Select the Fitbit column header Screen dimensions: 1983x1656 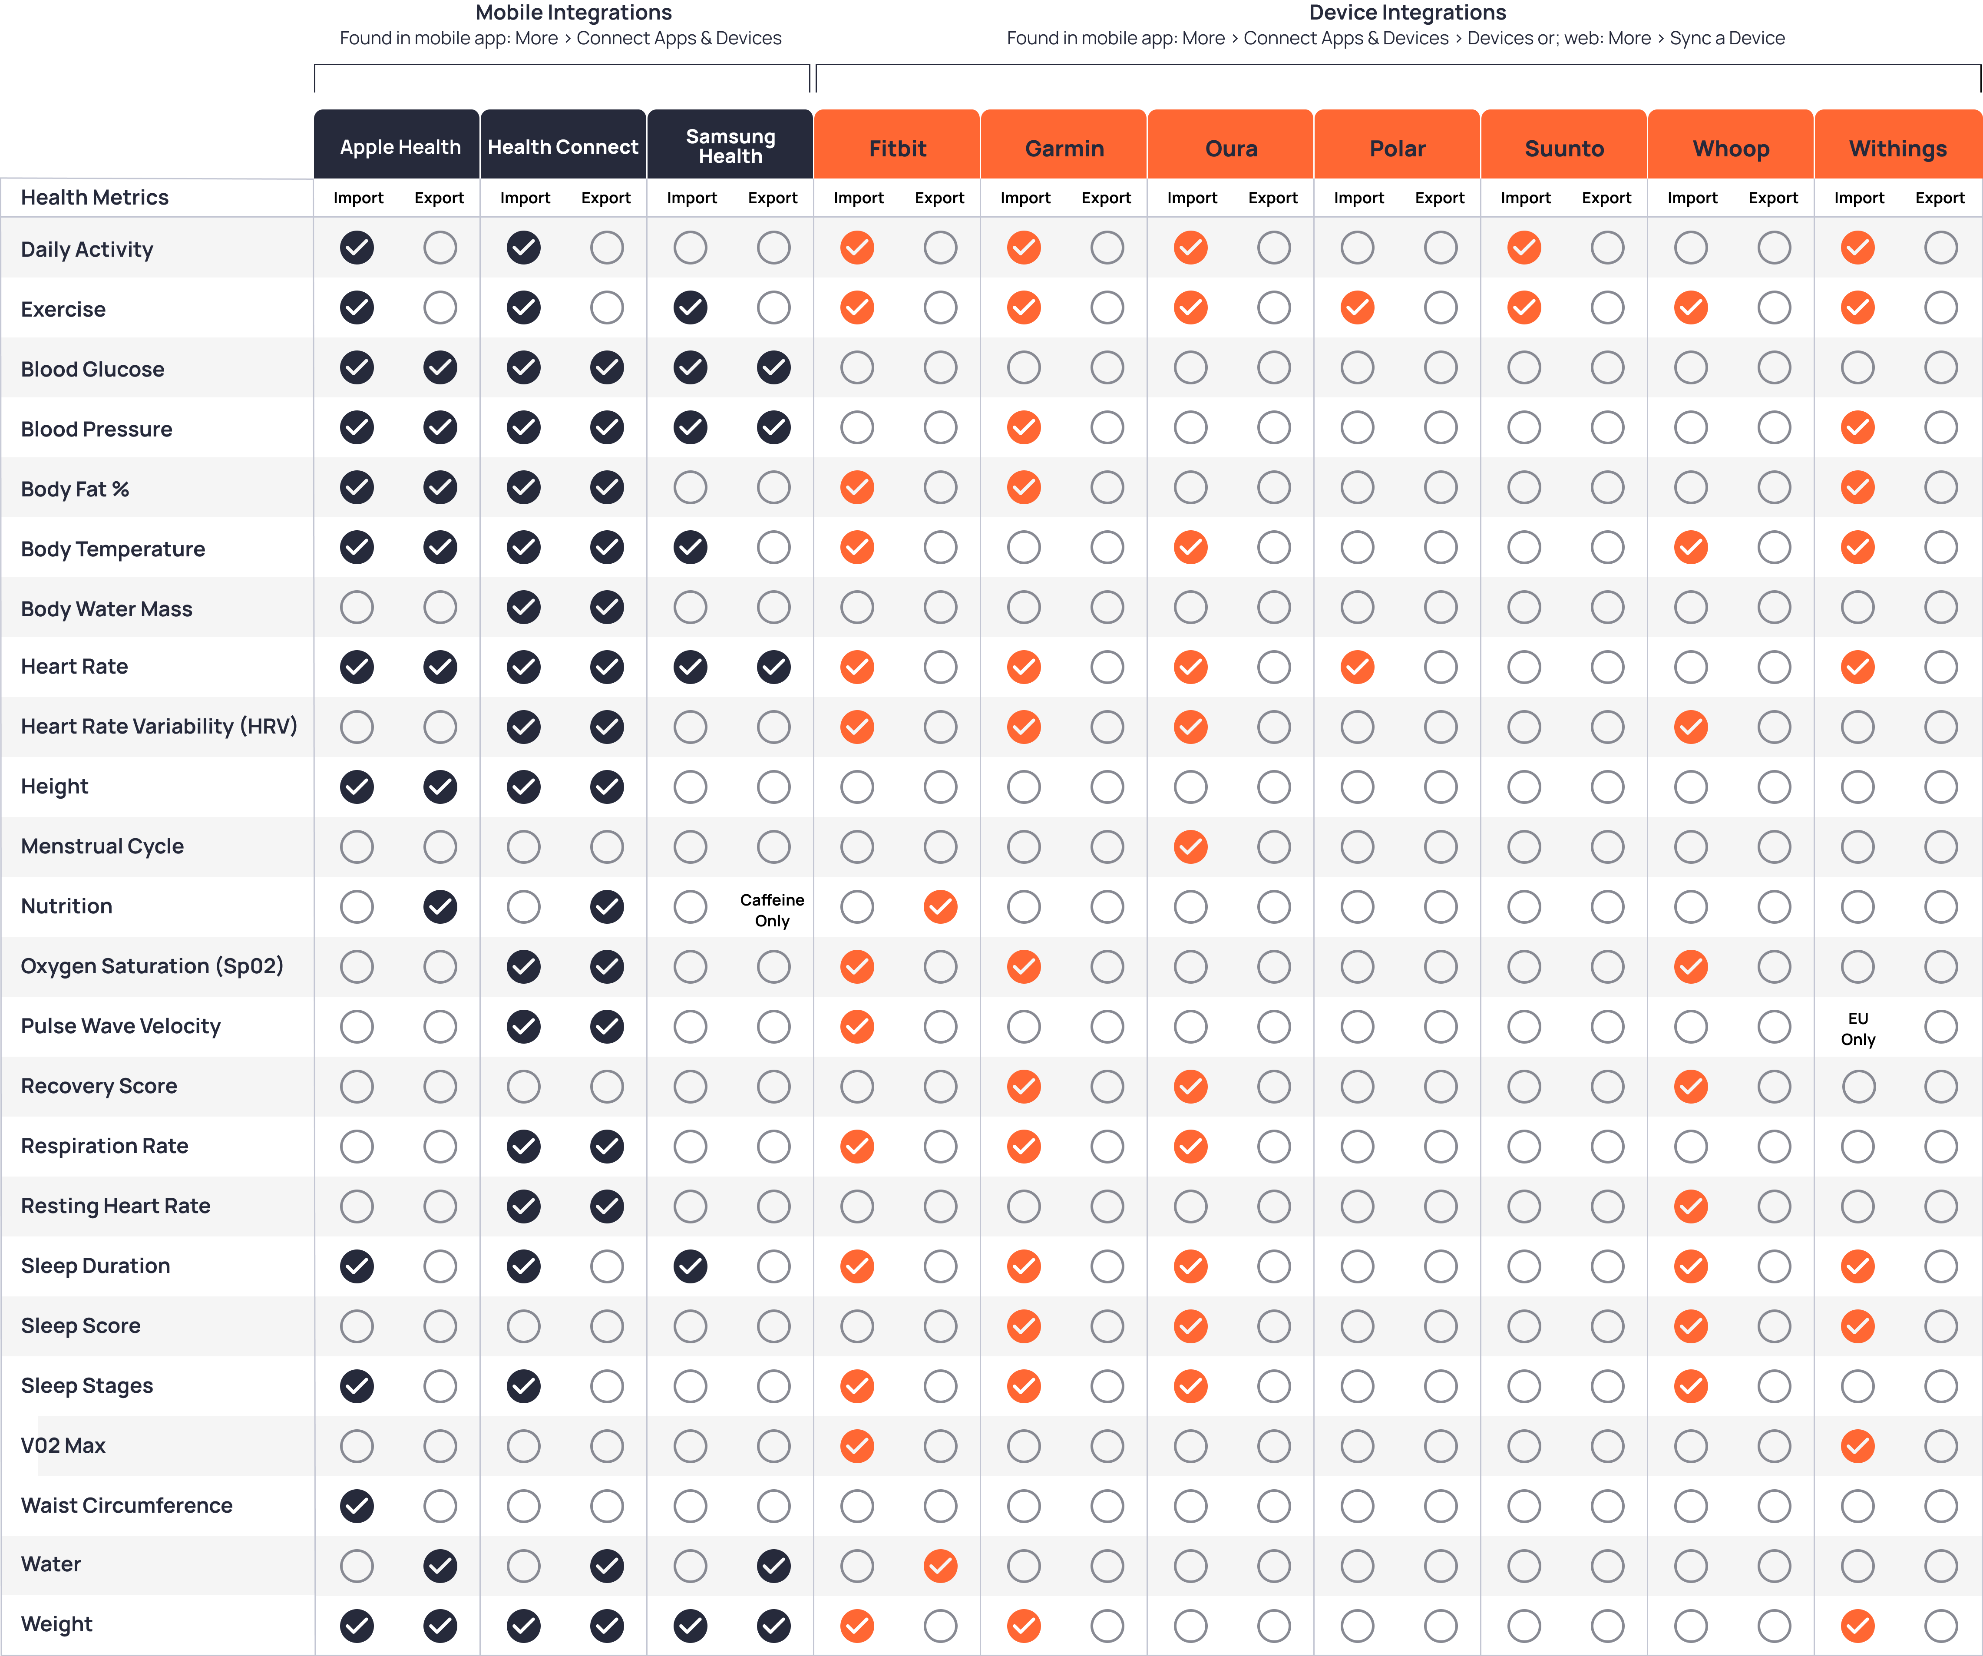897,145
